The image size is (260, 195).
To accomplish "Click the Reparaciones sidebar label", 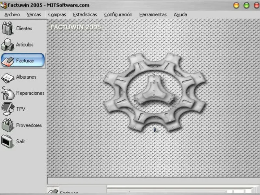I will pos(30,93).
